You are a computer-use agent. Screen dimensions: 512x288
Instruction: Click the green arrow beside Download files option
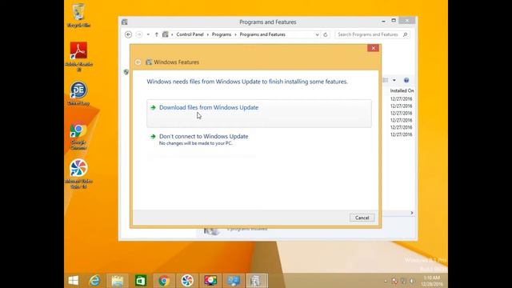[x=153, y=107]
